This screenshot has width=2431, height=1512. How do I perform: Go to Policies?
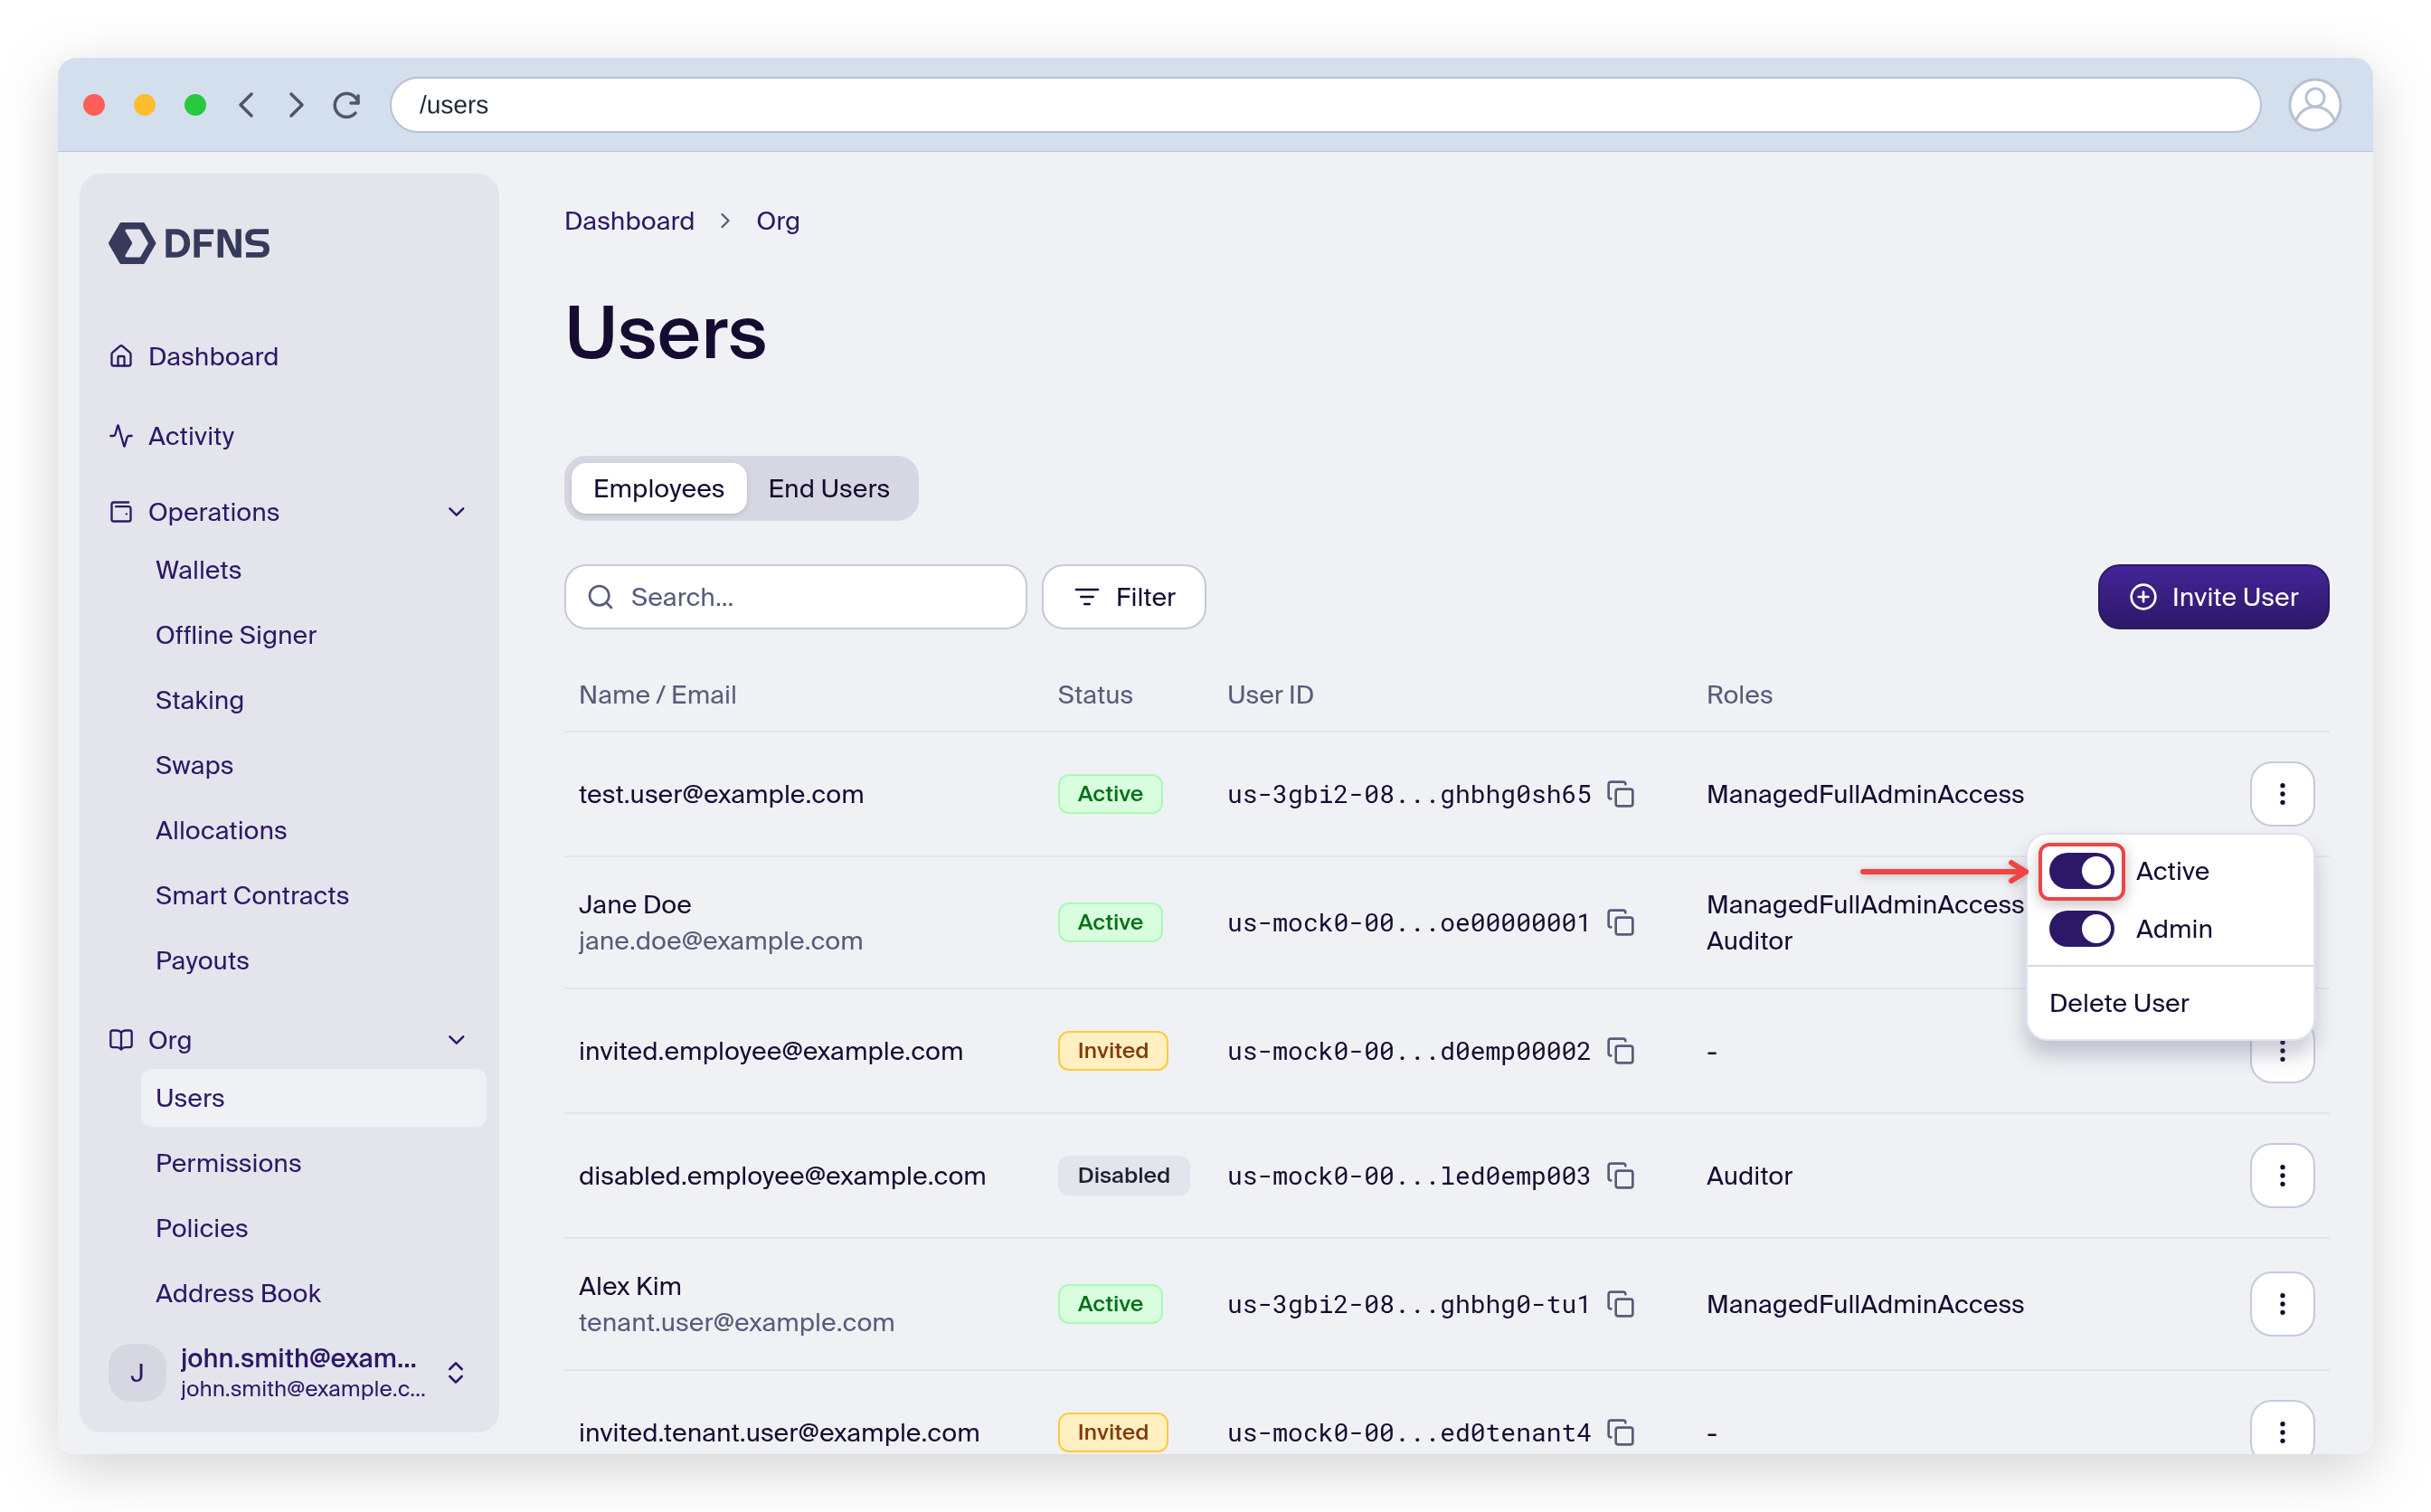point(201,1228)
